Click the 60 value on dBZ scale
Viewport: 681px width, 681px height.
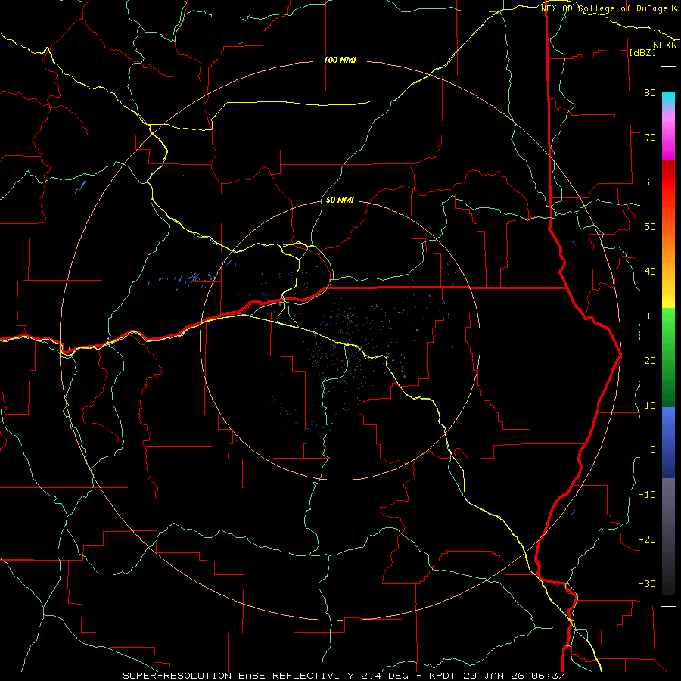tap(650, 182)
